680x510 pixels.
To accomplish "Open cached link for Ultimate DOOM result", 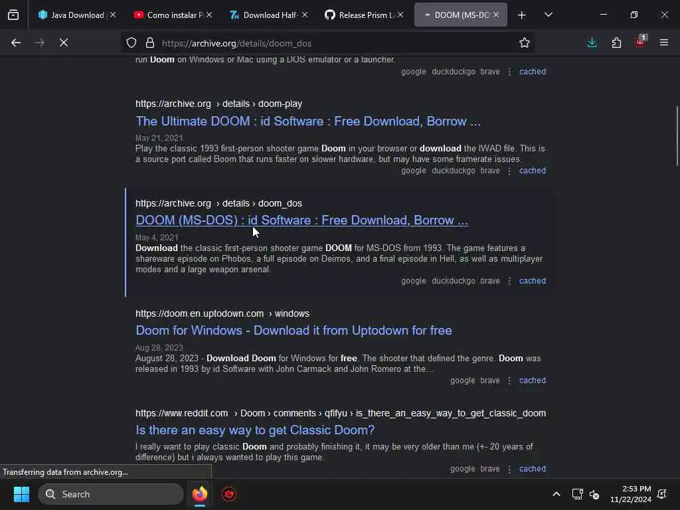I will (533, 171).
